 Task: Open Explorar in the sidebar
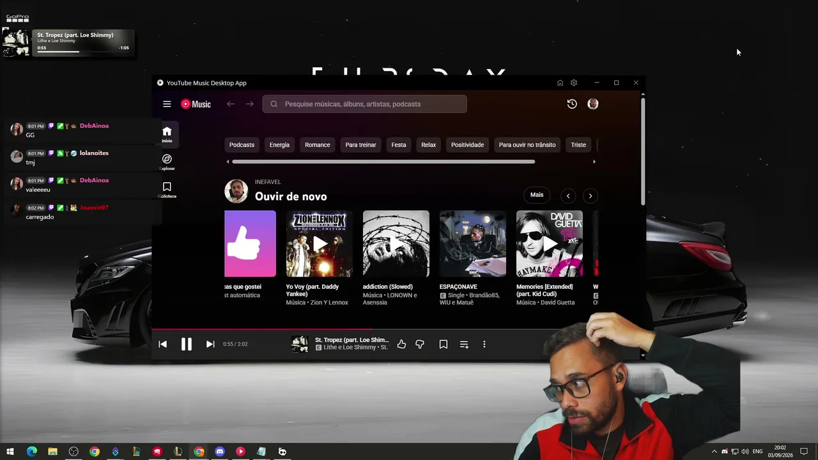pos(167,162)
